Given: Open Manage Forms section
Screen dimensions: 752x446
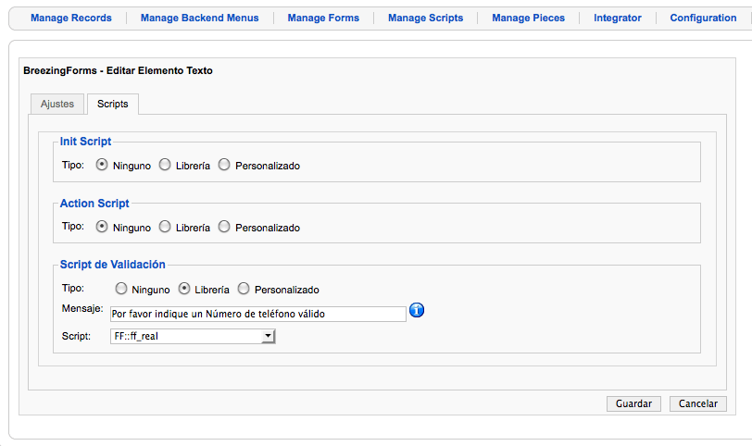Looking at the screenshot, I should 323,18.
